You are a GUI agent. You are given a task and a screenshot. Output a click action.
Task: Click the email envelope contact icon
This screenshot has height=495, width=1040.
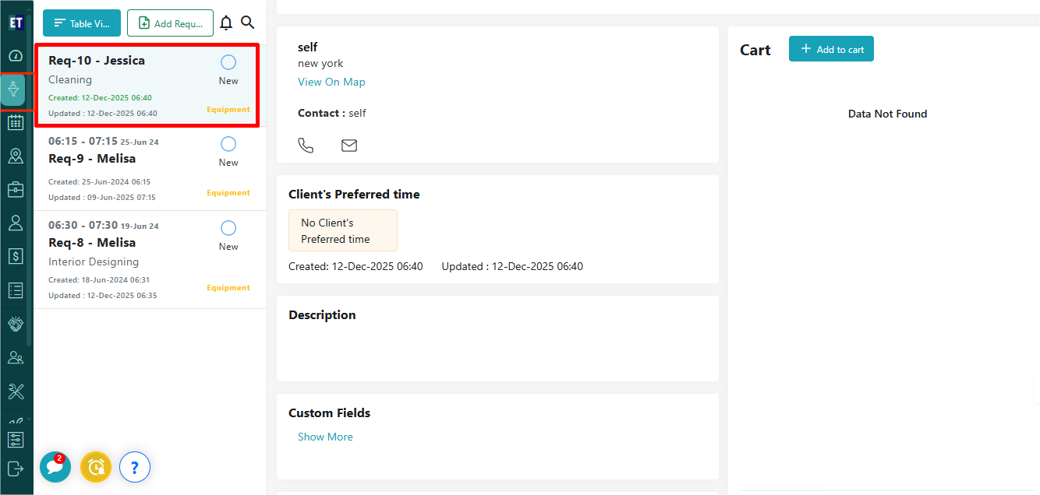click(x=349, y=146)
